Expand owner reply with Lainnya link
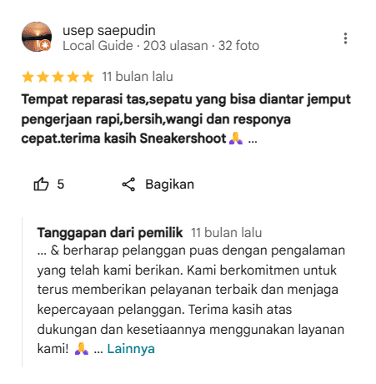The image size is (376, 384). coord(131,349)
